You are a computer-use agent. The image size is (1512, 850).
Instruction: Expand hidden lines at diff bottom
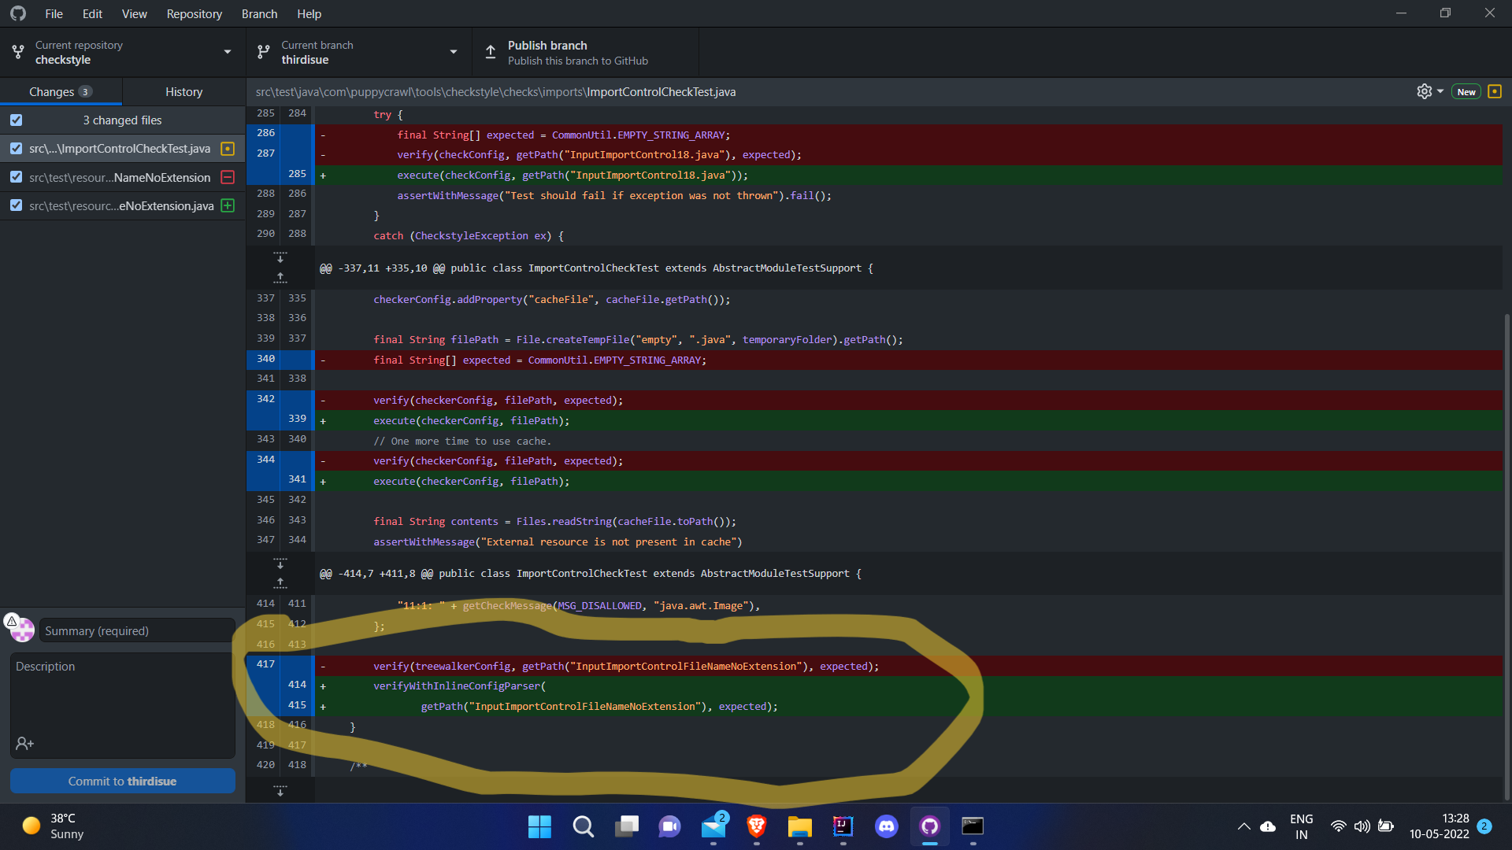tap(280, 791)
